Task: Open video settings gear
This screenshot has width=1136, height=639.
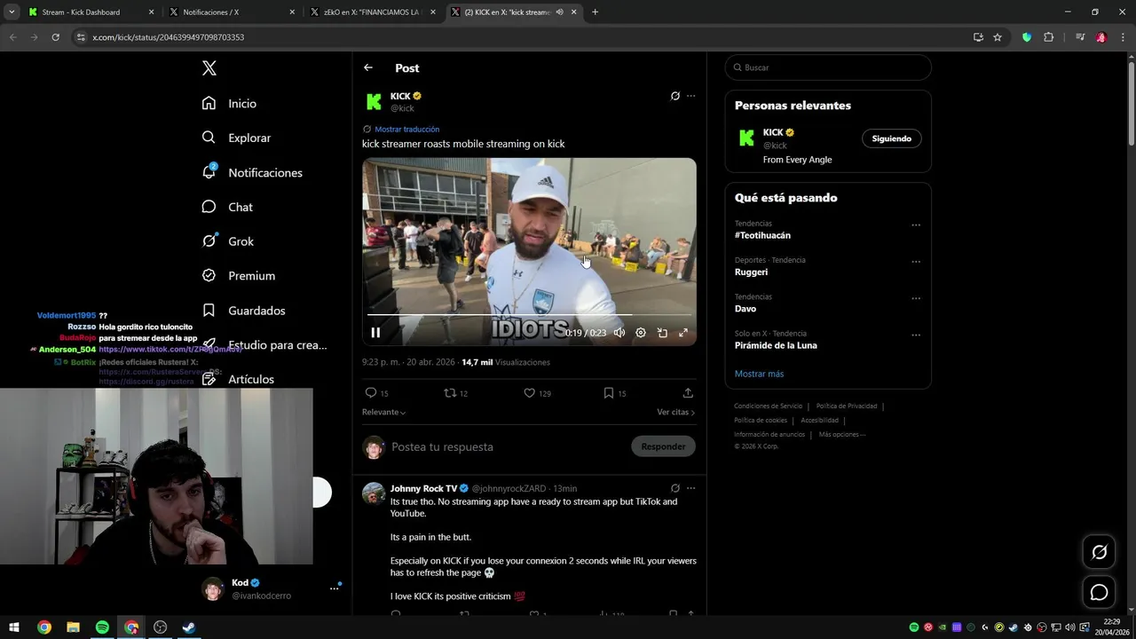Action: pos(641,333)
